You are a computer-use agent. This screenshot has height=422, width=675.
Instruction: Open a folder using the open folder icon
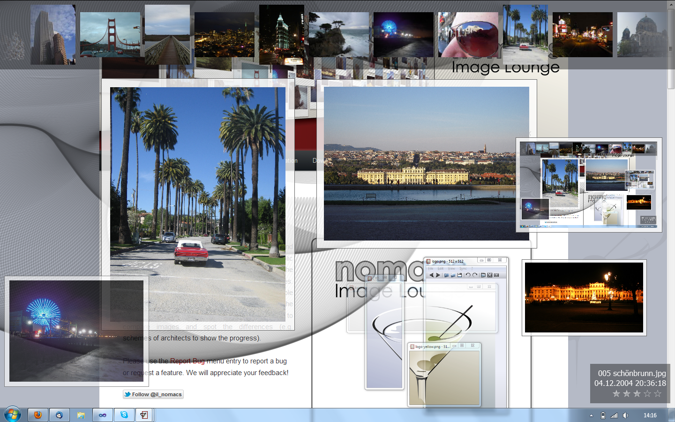pyautogui.click(x=447, y=275)
